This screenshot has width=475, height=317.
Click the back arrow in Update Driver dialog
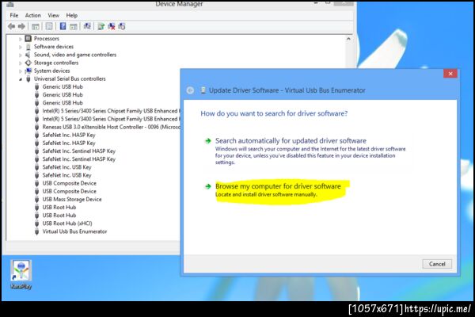tap(190, 90)
